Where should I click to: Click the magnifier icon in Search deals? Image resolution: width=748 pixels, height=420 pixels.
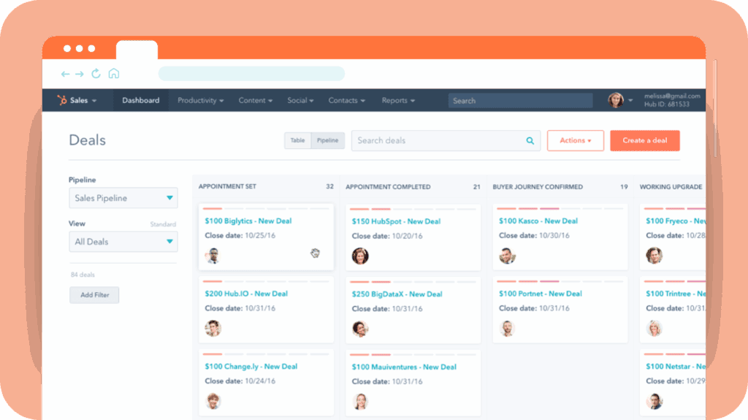530,141
